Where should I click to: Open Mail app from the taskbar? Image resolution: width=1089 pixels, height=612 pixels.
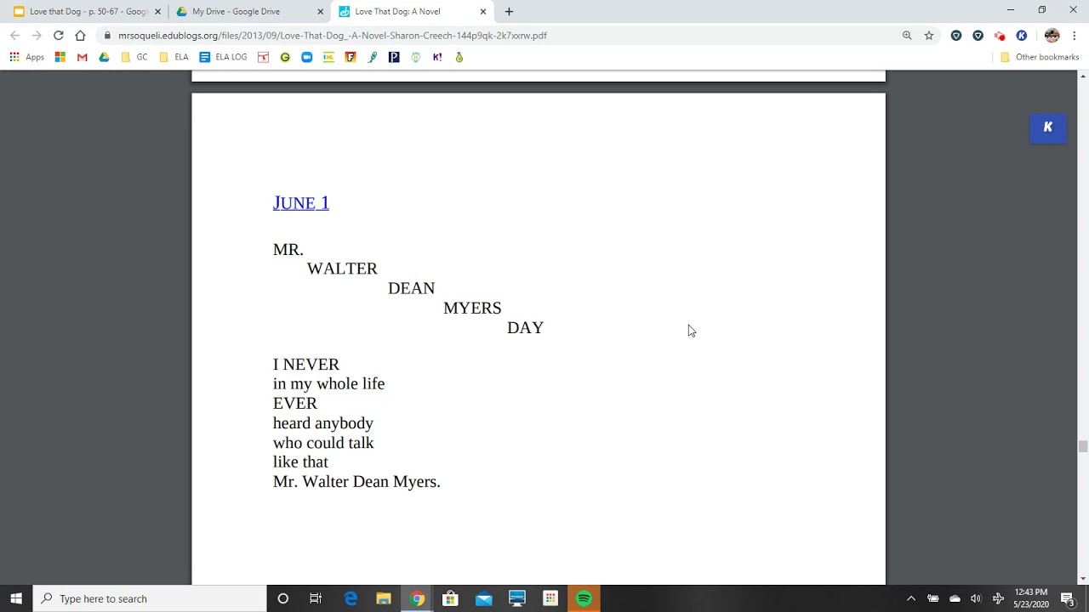pos(483,598)
